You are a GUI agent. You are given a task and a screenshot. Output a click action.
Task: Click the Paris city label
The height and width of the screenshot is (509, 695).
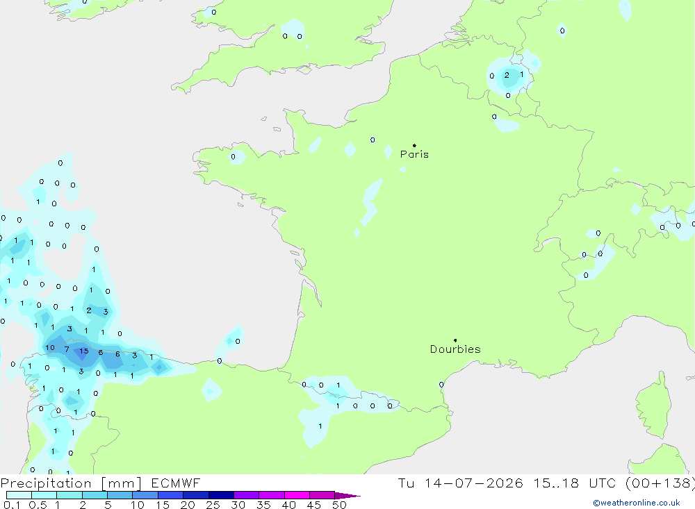point(414,154)
